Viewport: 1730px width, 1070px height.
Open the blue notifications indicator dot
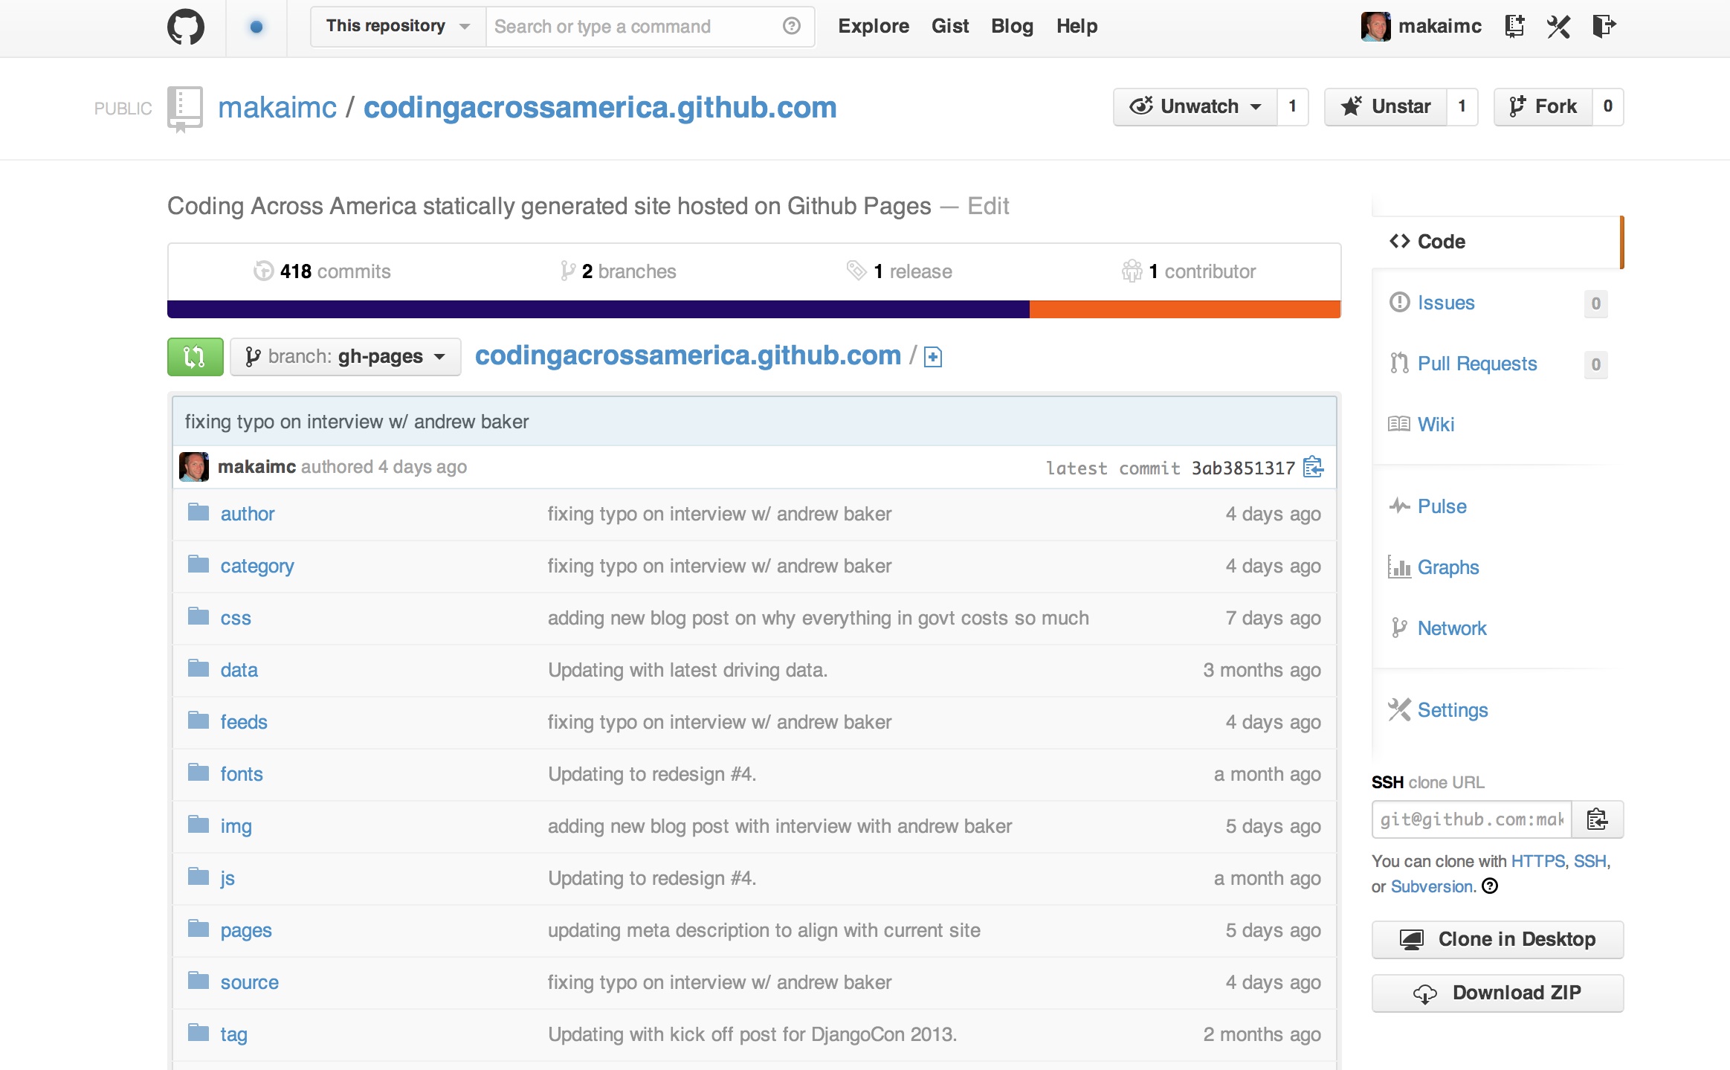click(x=256, y=27)
